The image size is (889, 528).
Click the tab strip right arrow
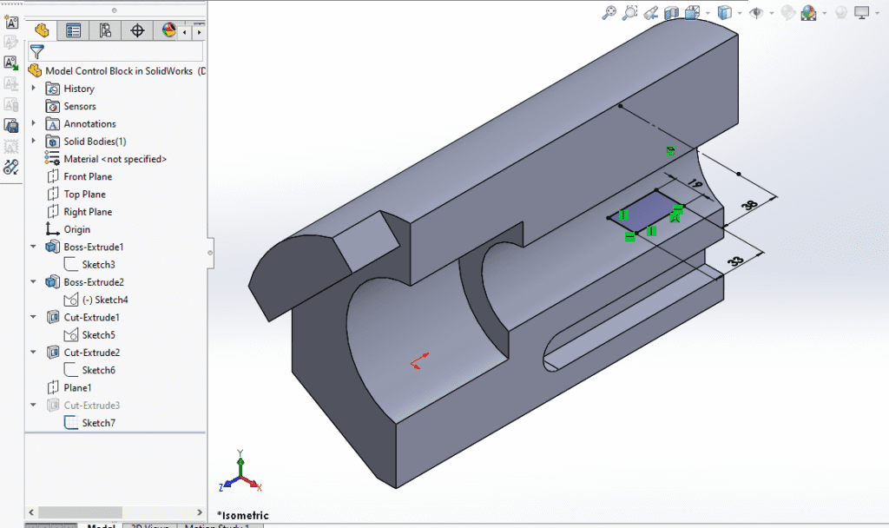[199, 32]
